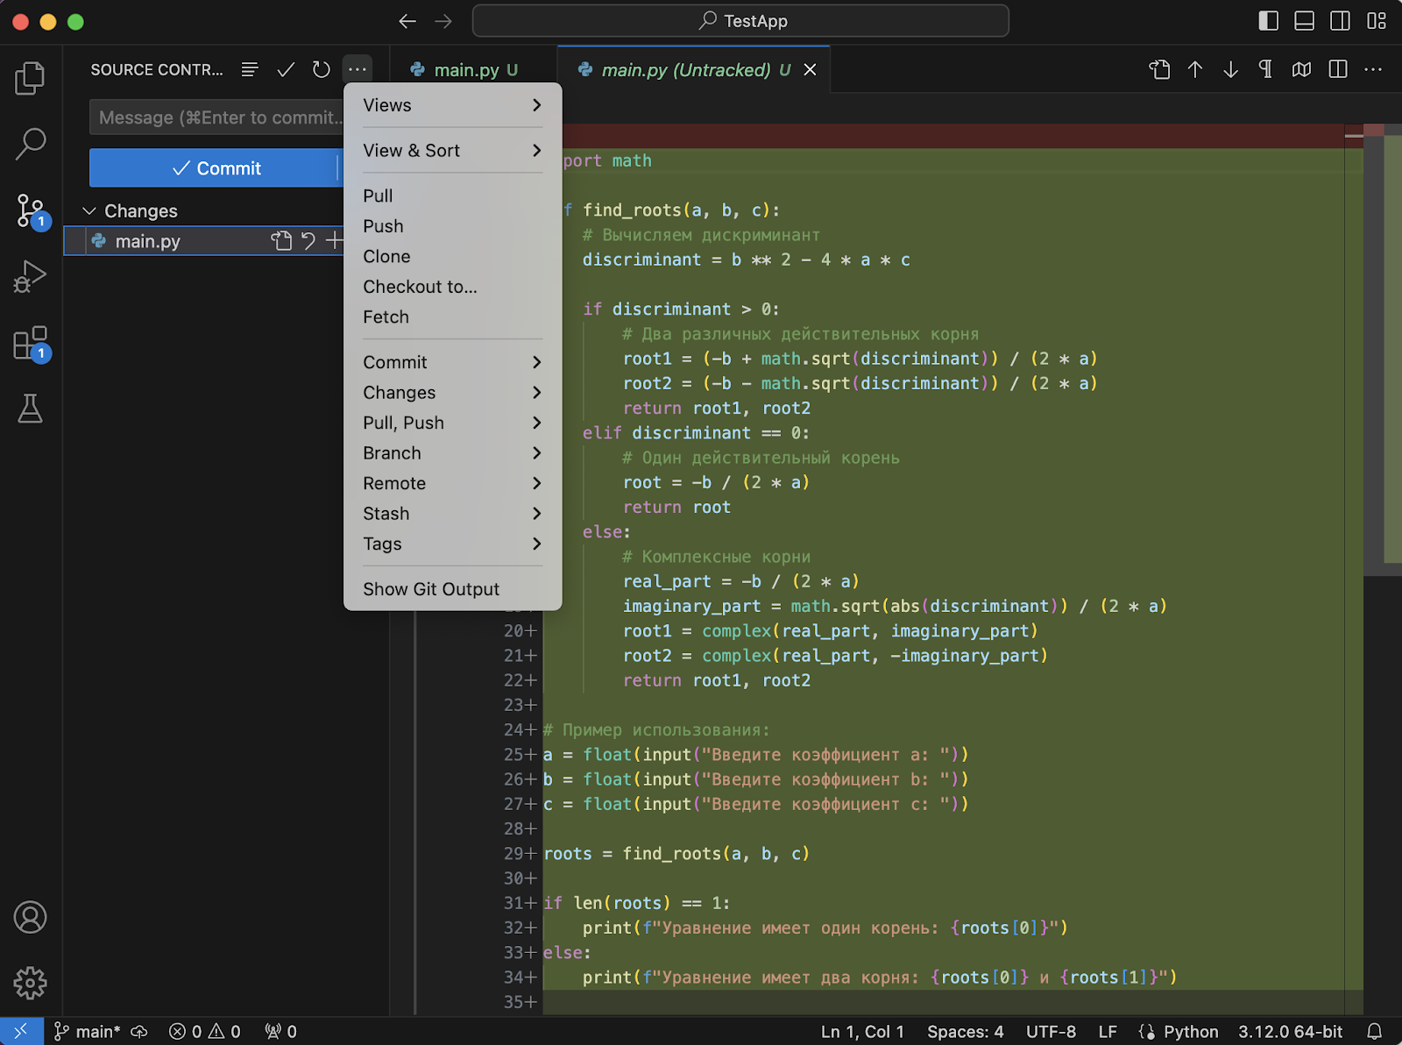Open the Extensions view icon
Image resolution: width=1402 pixels, height=1045 pixels.
(32, 344)
